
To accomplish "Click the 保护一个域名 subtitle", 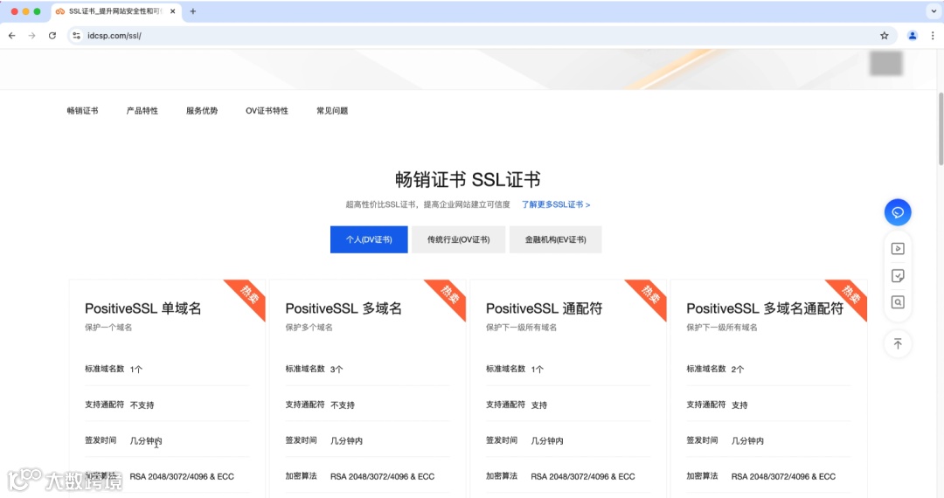I will coord(108,327).
